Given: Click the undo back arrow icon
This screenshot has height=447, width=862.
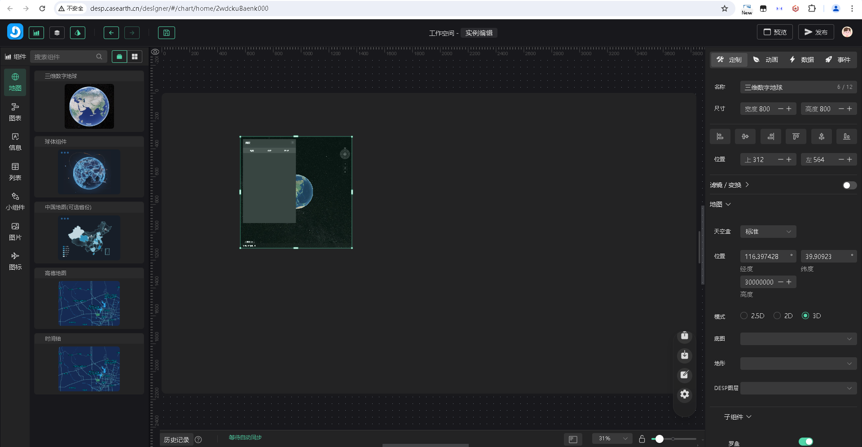Looking at the screenshot, I should [x=111, y=33].
